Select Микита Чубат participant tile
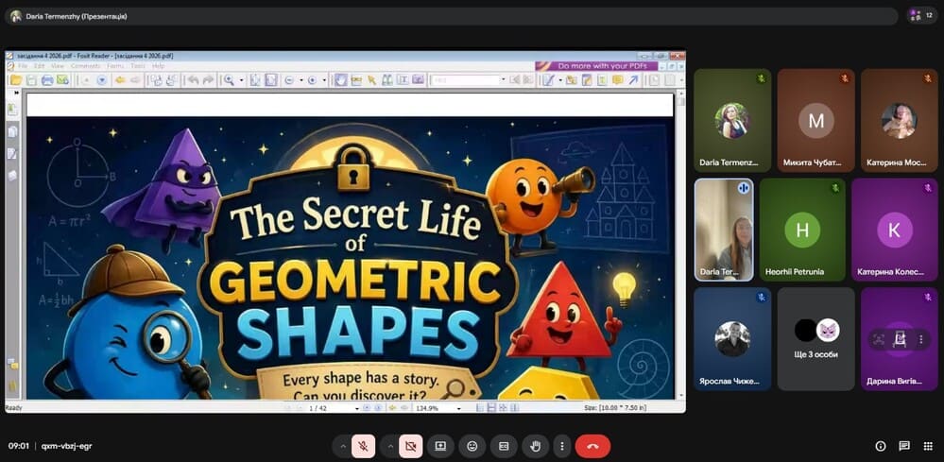The image size is (944, 462). click(815, 120)
